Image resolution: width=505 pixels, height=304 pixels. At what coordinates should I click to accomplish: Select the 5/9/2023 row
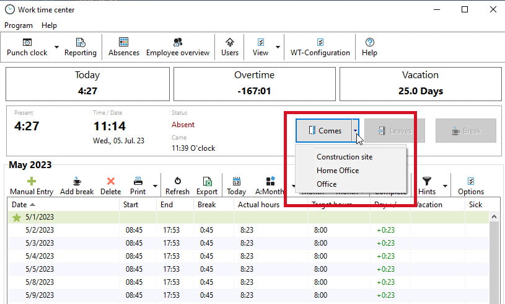(x=248, y=295)
